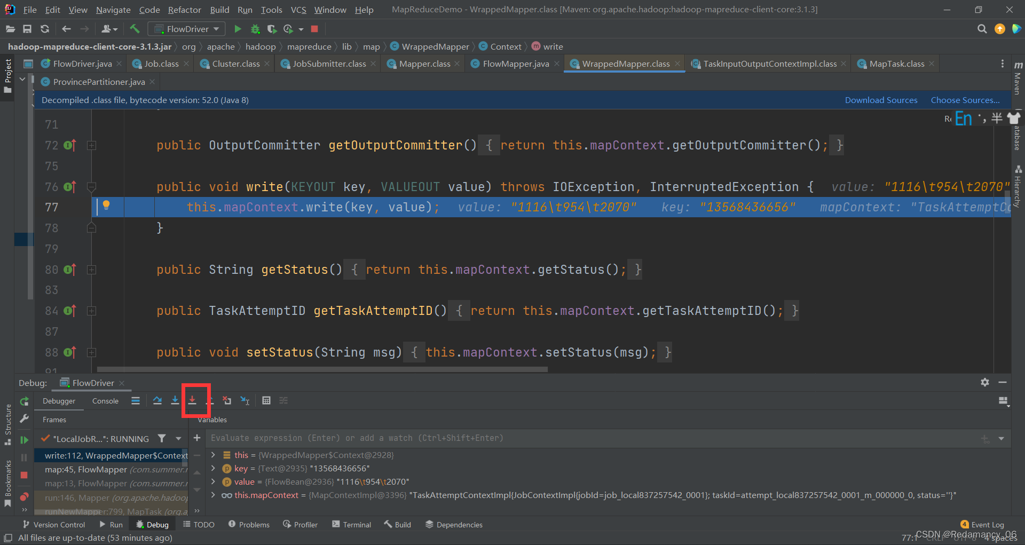
Task: Toggle the Project tool window stripe button
Action: [8, 76]
